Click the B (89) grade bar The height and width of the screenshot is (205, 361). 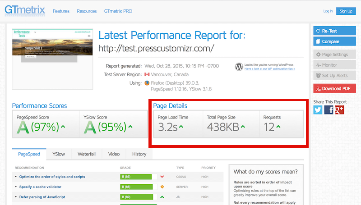pos(139,197)
